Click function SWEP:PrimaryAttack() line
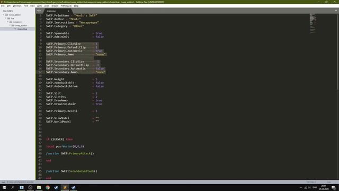The height and width of the screenshot is (191, 339). pyautogui.click(x=70, y=153)
